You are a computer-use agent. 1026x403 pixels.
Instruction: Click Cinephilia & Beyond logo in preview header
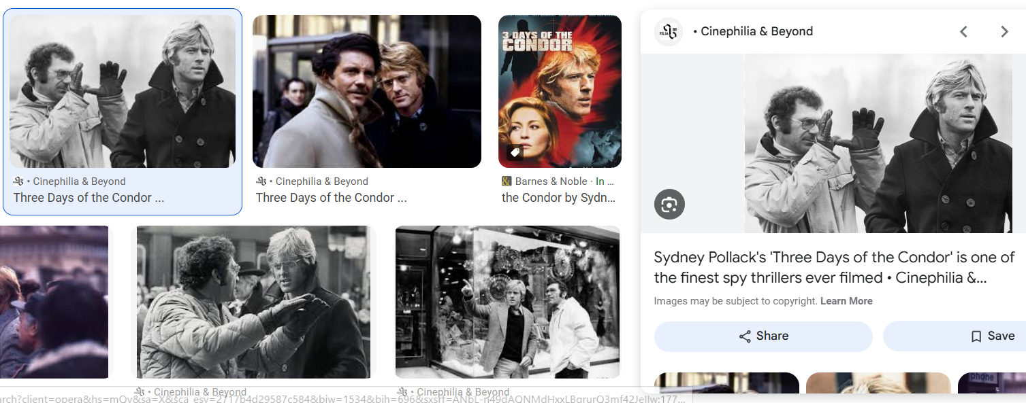point(669,31)
